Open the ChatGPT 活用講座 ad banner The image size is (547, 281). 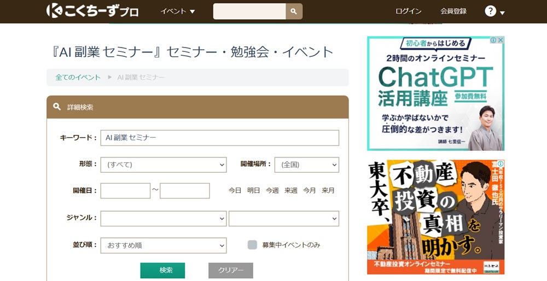pyautogui.click(x=436, y=93)
